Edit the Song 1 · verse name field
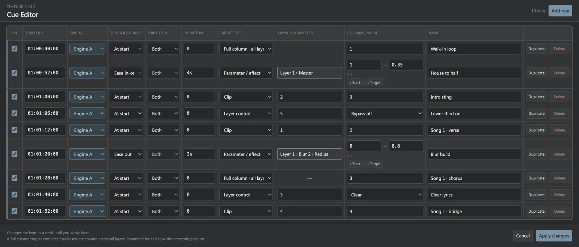 pos(474,130)
